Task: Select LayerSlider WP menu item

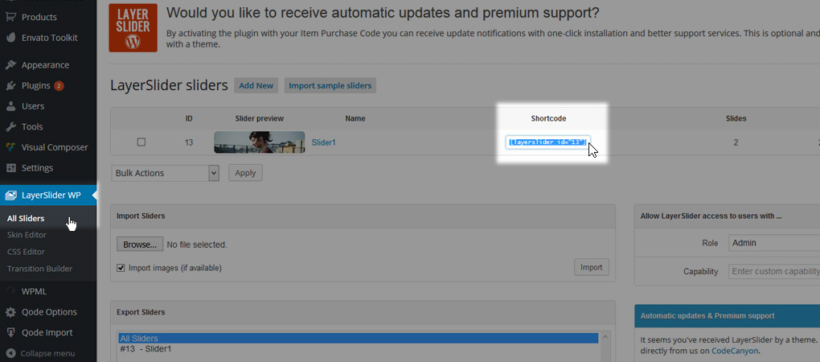Action: [48, 195]
